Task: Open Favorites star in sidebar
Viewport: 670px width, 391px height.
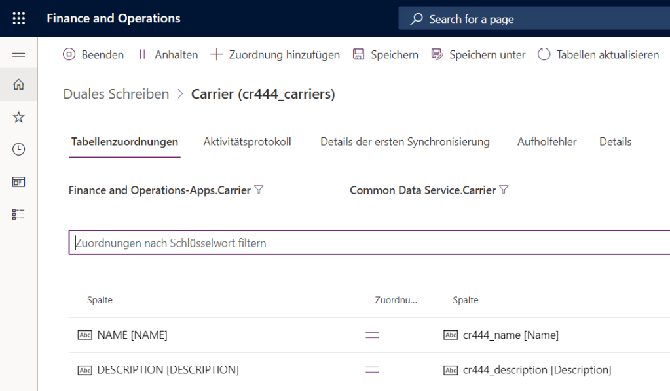Action: click(19, 118)
